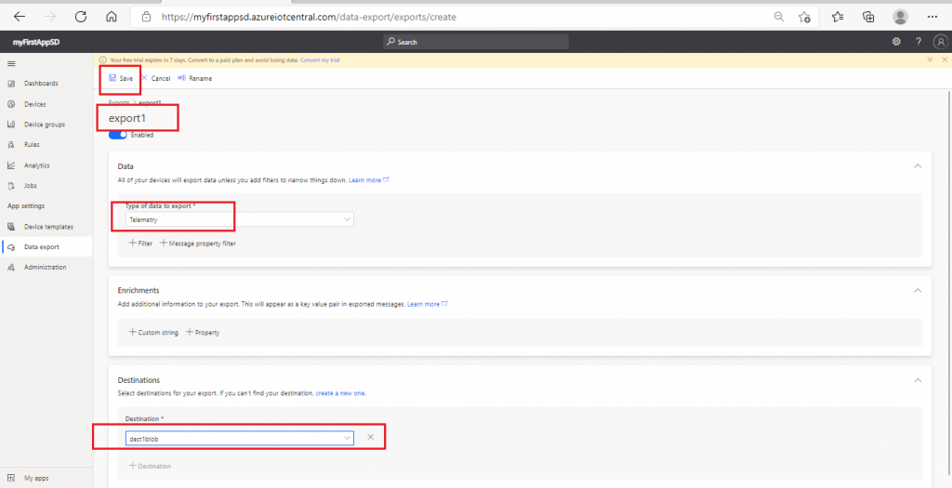Open Device templates in the sidebar
The image size is (952, 488).
[x=46, y=227]
